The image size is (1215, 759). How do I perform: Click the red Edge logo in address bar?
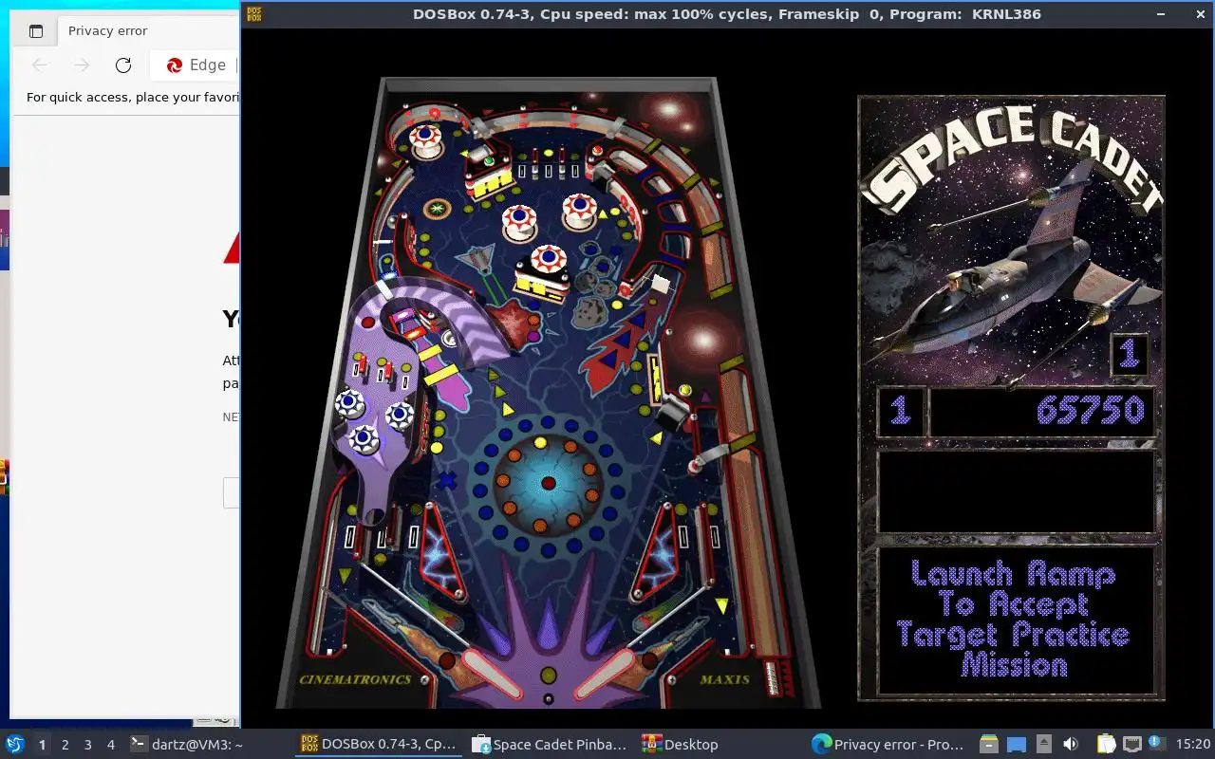pyautogui.click(x=175, y=65)
